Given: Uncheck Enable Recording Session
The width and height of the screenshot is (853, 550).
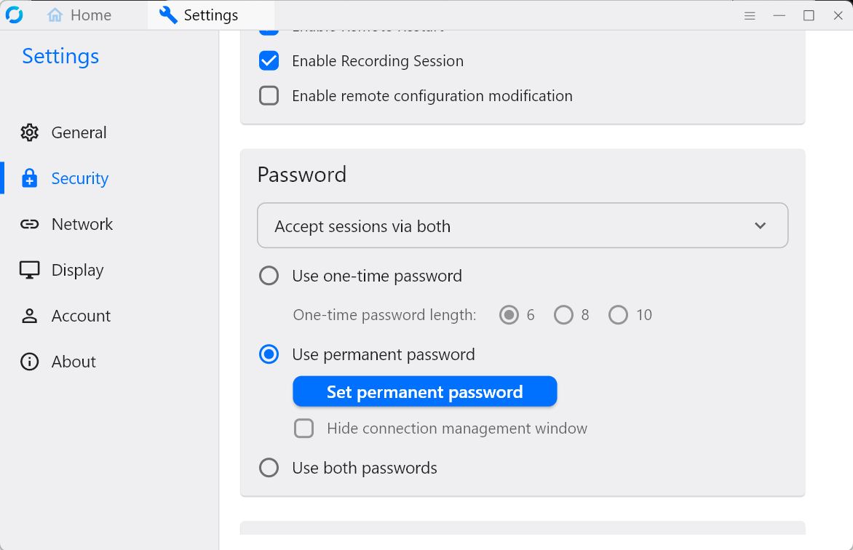Looking at the screenshot, I should pos(269,60).
